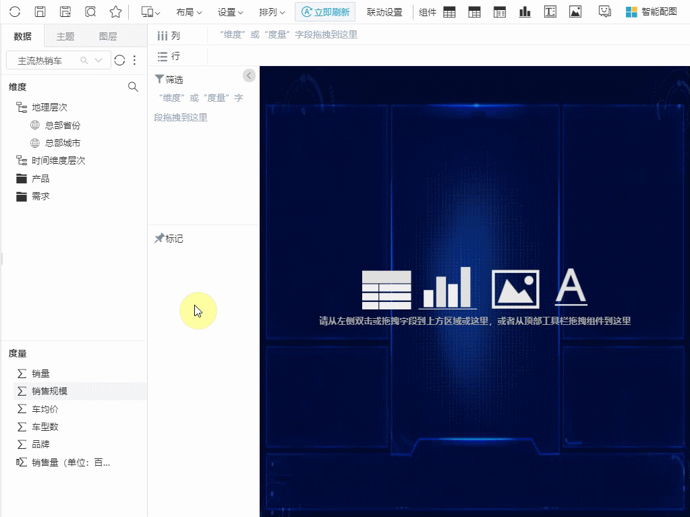Open the 排列 dropdown menu
Screen dimensions: 690x517
click(x=272, y=12)
